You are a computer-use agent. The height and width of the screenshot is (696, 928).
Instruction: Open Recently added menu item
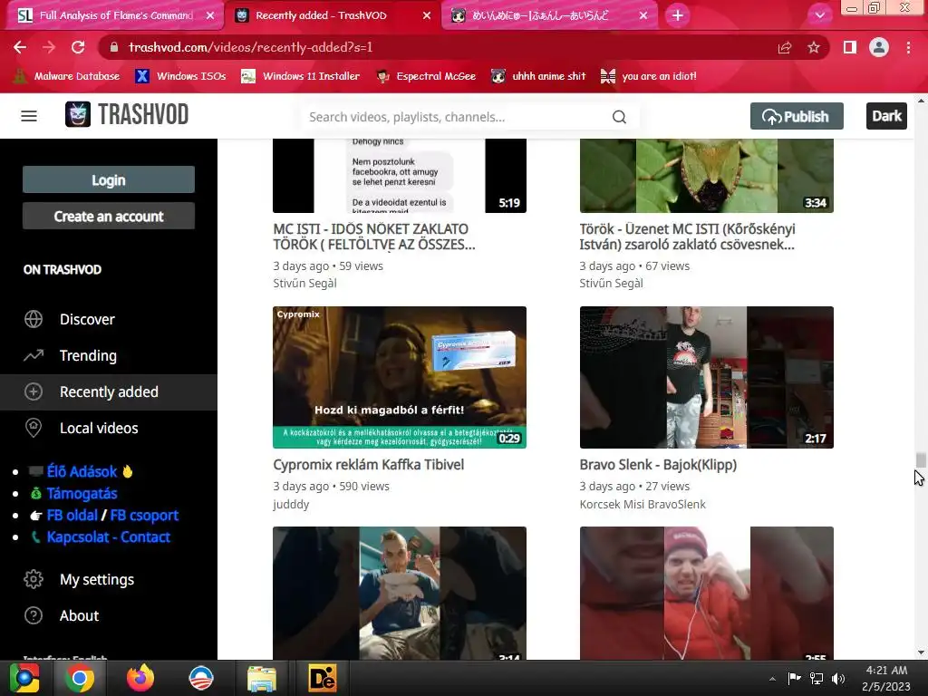[x=109, y=391]
